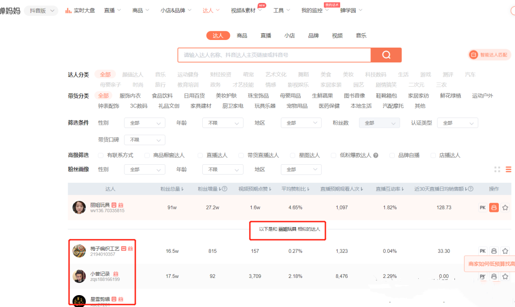
Task: Open 地区 dropdown in 筛选条件
Action: [x=301, y=123]
